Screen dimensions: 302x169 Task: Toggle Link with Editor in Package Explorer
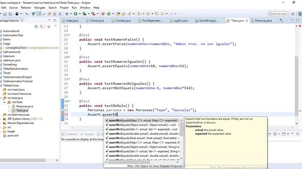click(x=42, y=27)
